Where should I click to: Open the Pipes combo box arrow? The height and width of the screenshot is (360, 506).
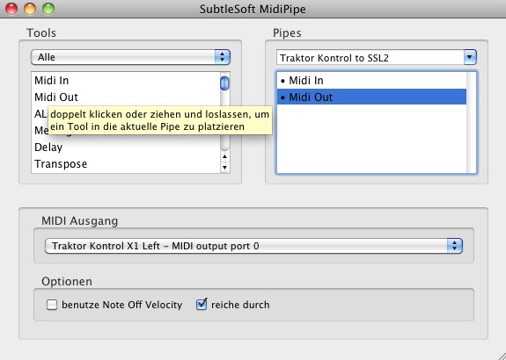(470, 57)
